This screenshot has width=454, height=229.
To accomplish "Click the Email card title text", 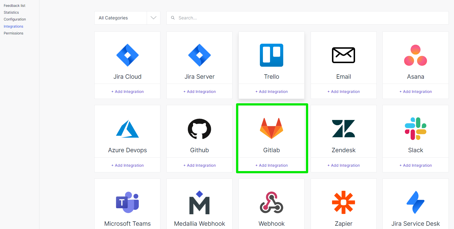I will (x=344, y=77).
